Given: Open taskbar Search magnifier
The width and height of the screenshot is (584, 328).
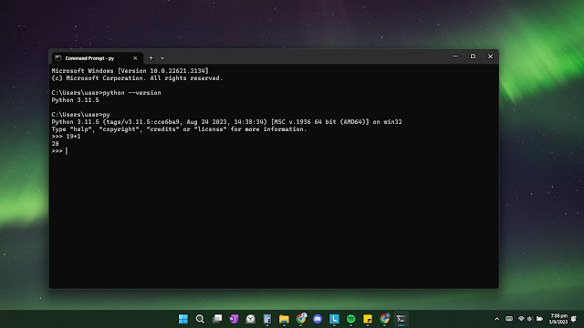Looking at the screenshot, I should tap(200, 319).
